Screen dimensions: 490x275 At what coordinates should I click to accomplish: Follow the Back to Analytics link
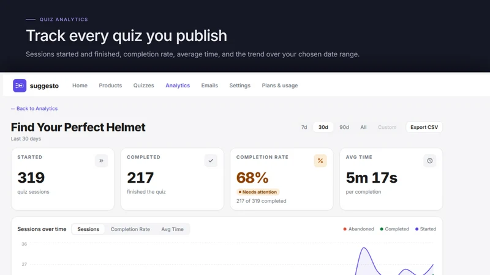tap(34, 109)
